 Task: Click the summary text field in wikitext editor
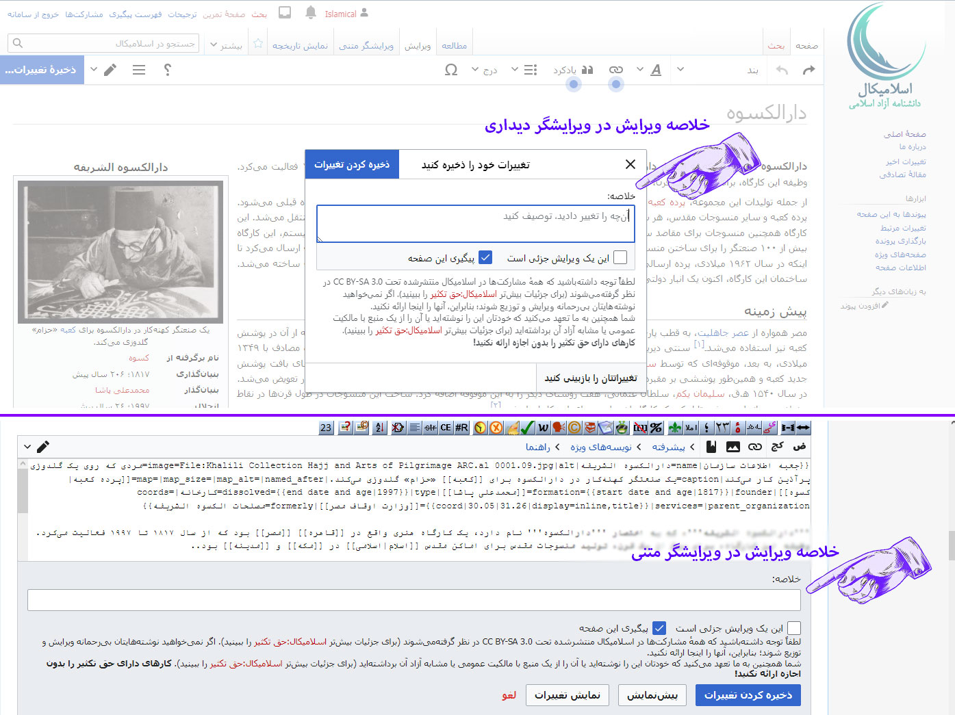tap(414, 600)
